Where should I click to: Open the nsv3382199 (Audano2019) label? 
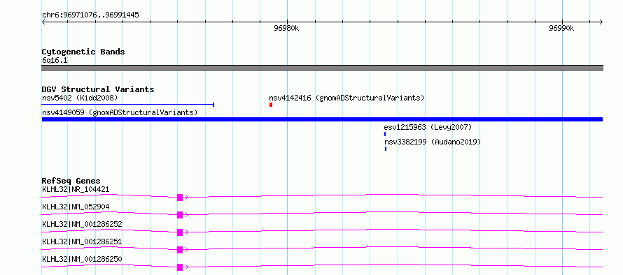[x=433, y=142]
